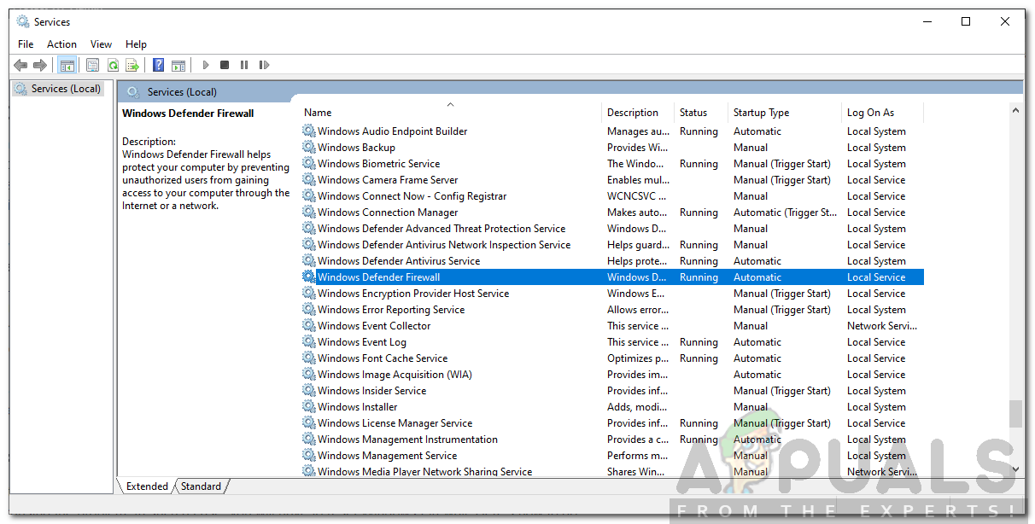Click the gear icon beside Windows Camera Frame Server

pyautogui.click(x=309, y=180)
